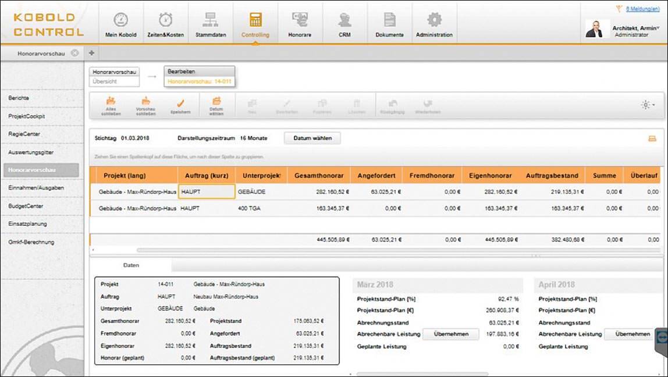Click the greyed Kopieren toolbar icon
The height and width of the screenshot is (377, 668).
[x=322, y=106]
